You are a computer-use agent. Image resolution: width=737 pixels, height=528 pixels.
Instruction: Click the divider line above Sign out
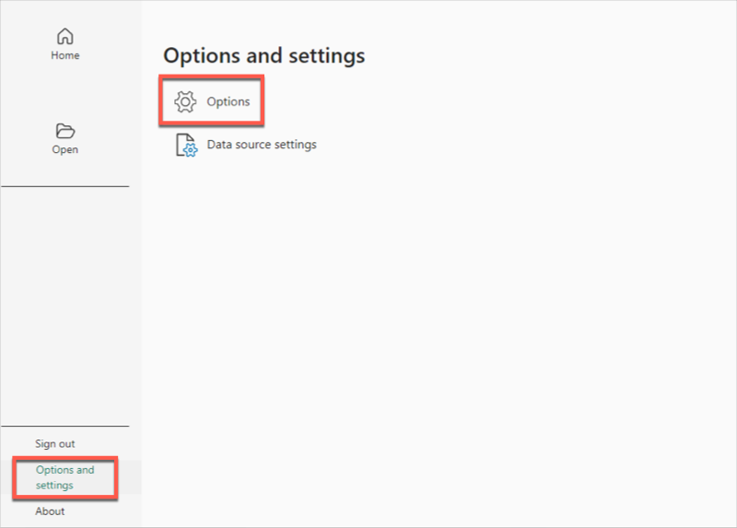pyautogui.click(x=64, y=427)
